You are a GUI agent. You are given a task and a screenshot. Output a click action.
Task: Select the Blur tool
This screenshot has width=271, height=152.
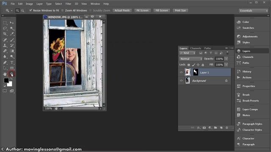[5, 57]
